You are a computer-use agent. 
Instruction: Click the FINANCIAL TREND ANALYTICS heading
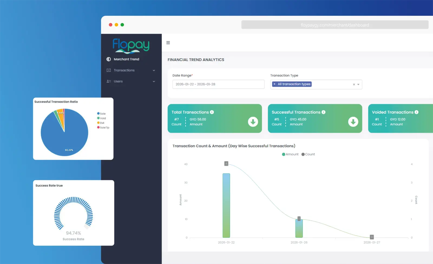196,60
